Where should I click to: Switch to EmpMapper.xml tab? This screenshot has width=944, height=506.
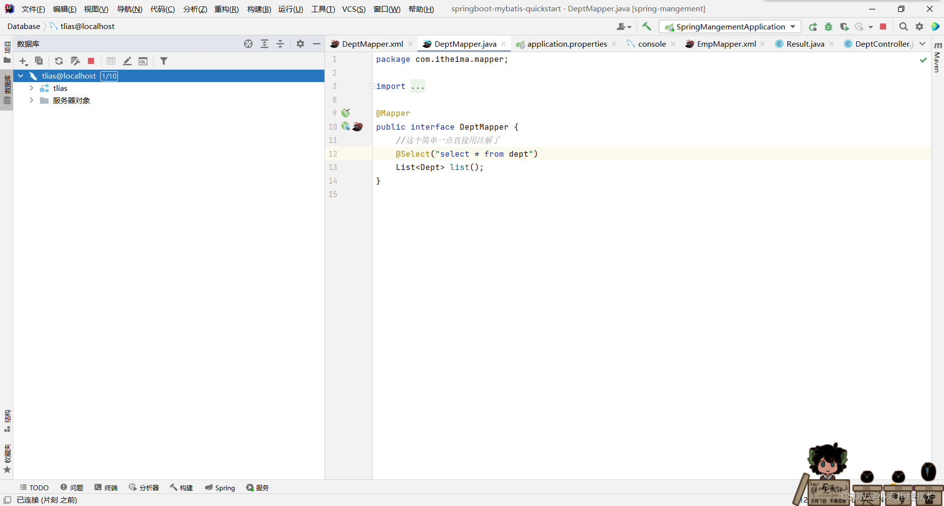[x=726, y=44]
